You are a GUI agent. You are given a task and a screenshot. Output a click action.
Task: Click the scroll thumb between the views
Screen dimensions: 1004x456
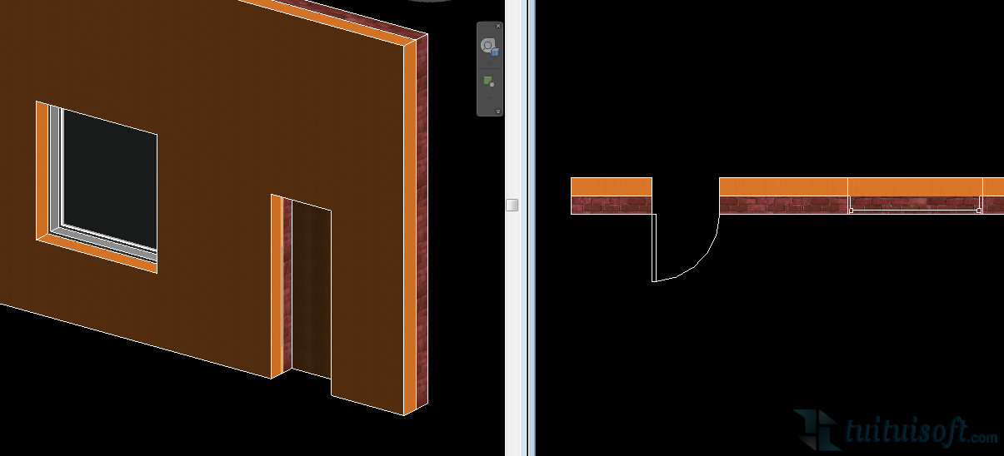click(x=512, y=205)
